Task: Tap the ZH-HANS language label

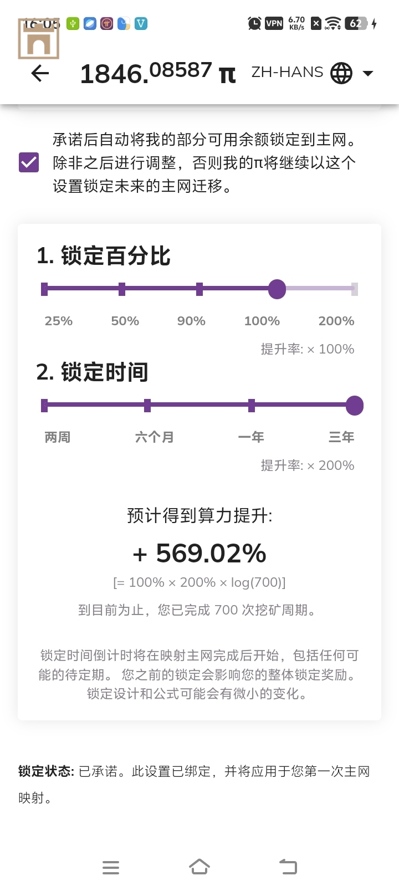Action: [x=287, y=73]
